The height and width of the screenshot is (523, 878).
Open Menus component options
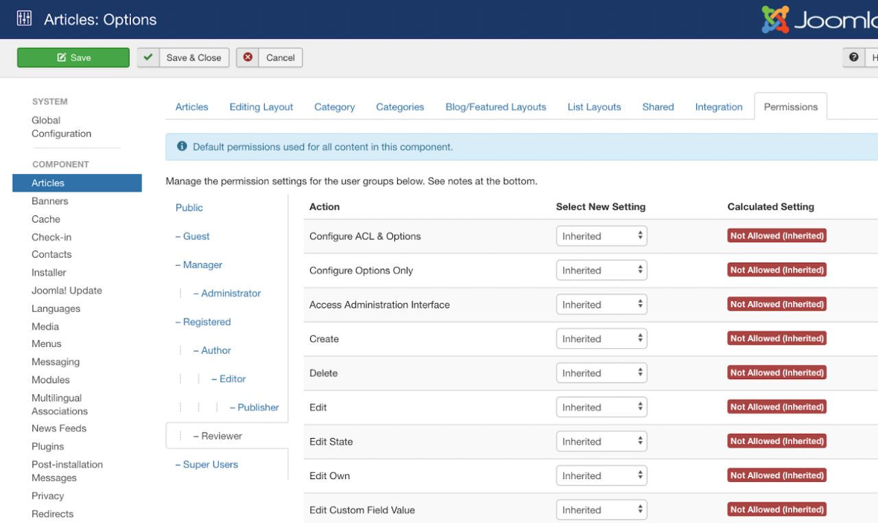[47, 344]
